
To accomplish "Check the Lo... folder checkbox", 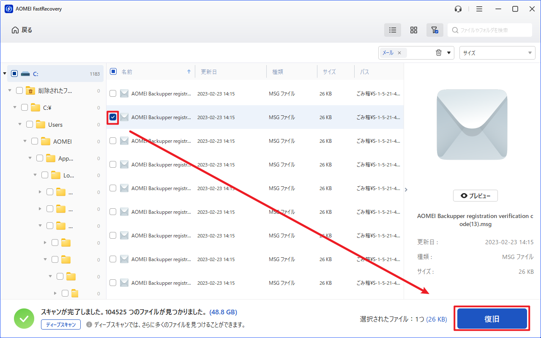I will coord(45,175).
